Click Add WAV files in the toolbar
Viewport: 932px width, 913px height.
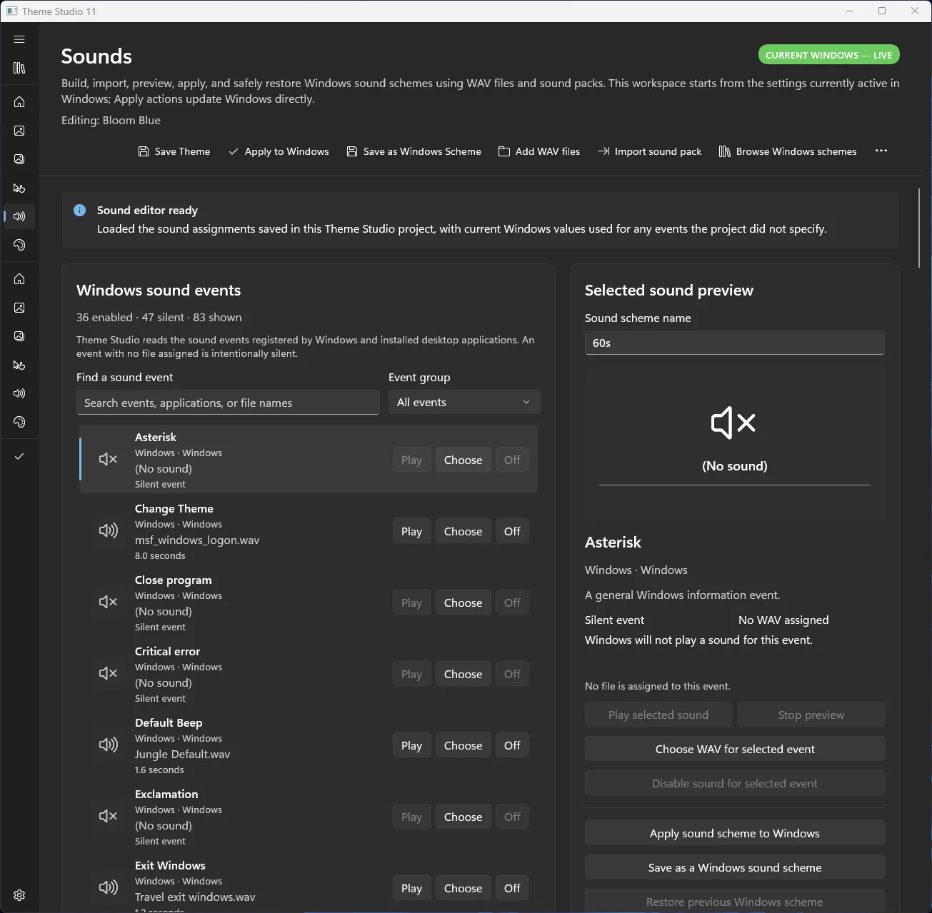pyautogui.click(x=539, y=151)
